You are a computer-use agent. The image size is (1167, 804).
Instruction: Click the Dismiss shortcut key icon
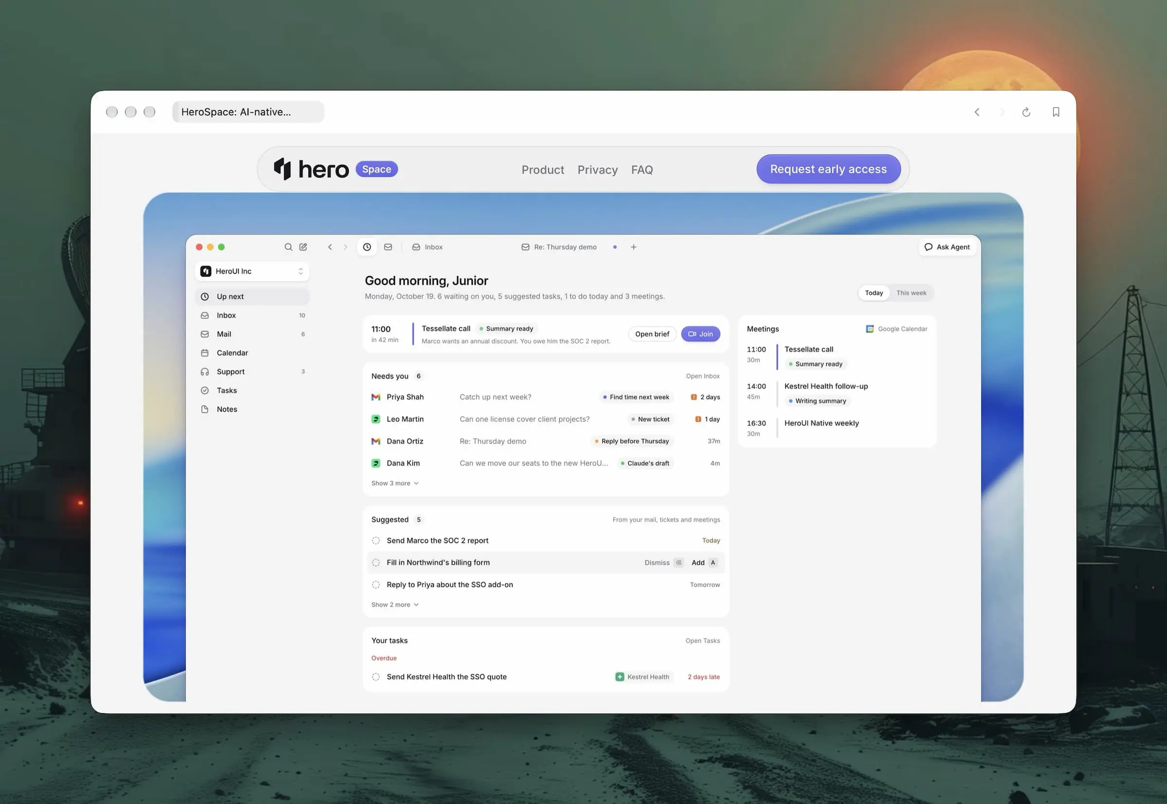[679, 563]
